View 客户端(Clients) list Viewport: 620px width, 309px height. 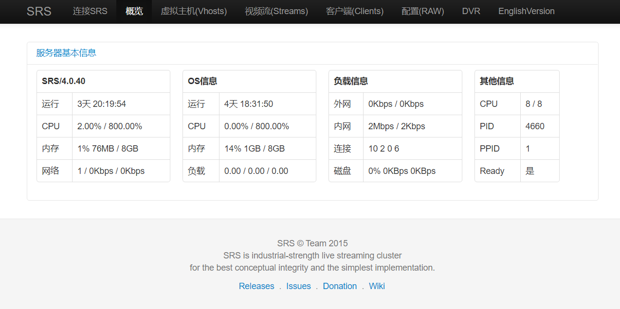355,11
